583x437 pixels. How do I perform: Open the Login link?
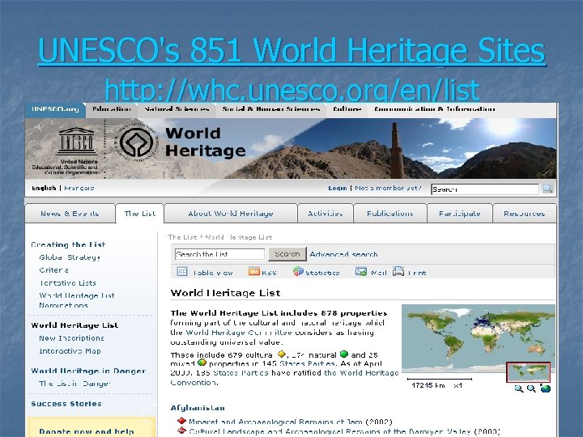[338, 188]
